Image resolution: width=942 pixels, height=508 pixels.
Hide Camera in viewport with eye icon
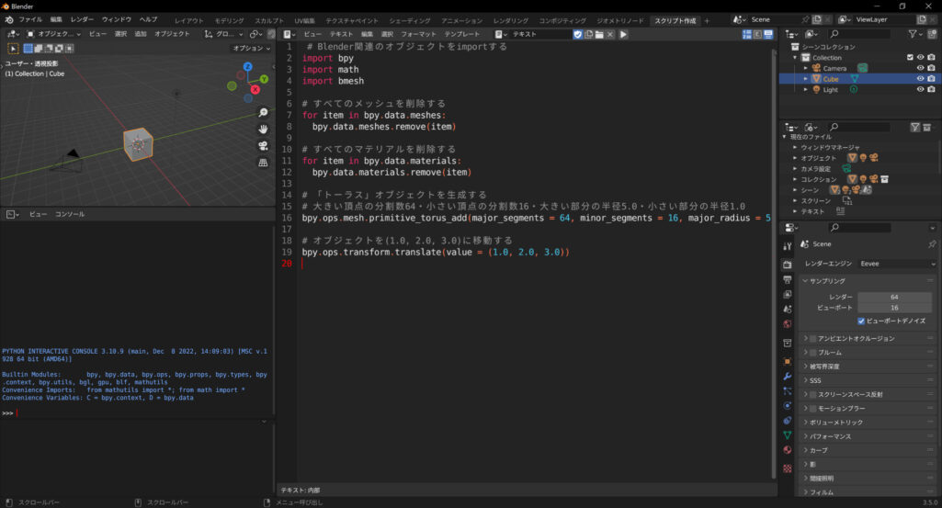[920, 68]
